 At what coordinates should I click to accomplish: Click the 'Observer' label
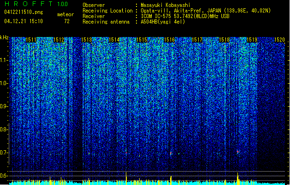coord(94,5)
